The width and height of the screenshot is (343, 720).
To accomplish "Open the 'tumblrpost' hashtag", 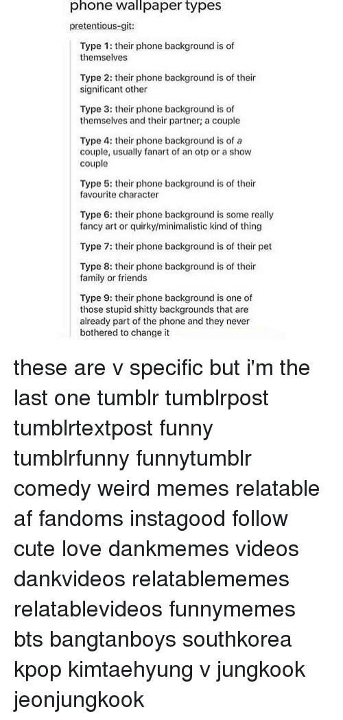I will pos(217,398).
